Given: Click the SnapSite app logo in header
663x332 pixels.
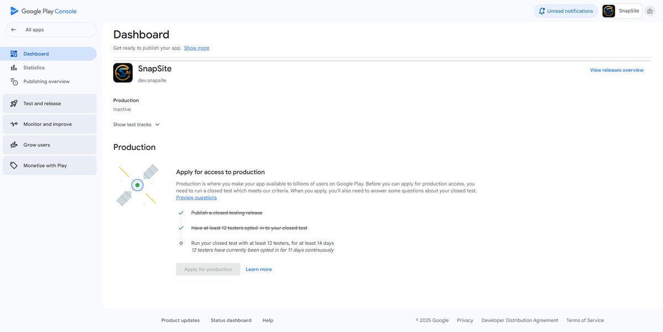Looking at the screenshot, I should [609, 11].
